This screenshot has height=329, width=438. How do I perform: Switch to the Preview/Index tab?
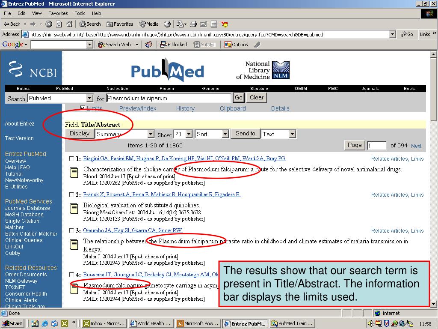tap(138, 108)
